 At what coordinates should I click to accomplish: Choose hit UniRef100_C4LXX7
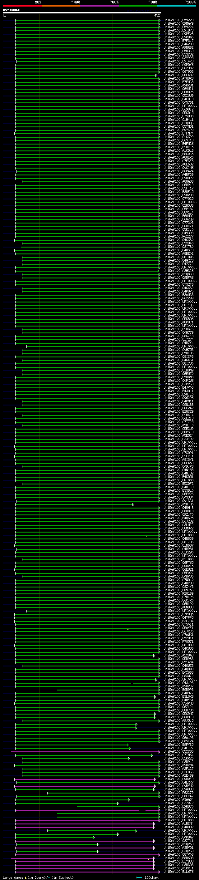pos(178,783)
